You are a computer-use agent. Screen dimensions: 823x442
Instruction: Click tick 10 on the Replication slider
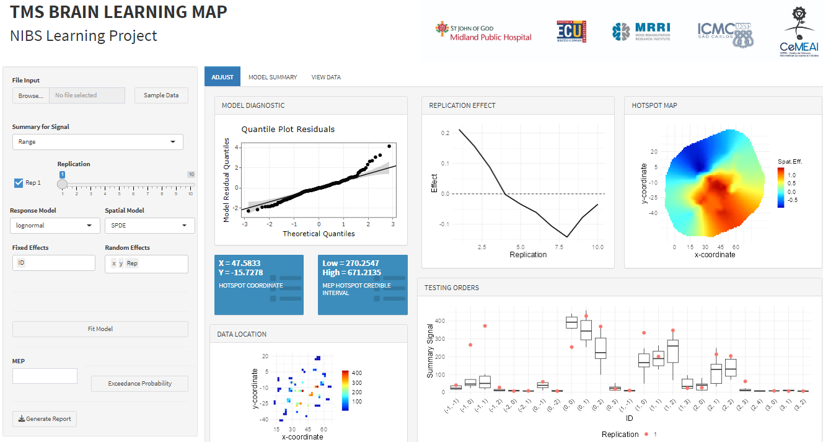[x=191, y=193]
